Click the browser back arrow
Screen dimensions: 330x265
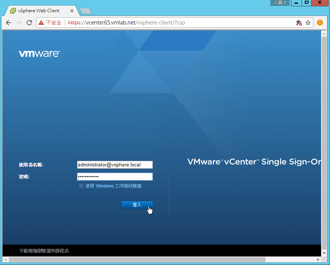(9, 23)
